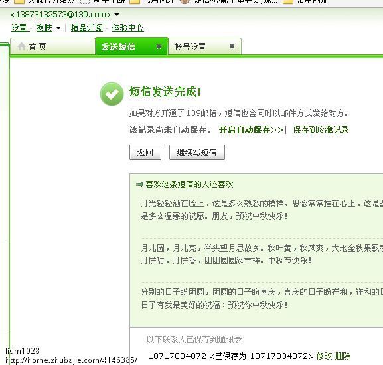Switch to the 帐号设置 tab
383x365 pixels.
point(204,46)
